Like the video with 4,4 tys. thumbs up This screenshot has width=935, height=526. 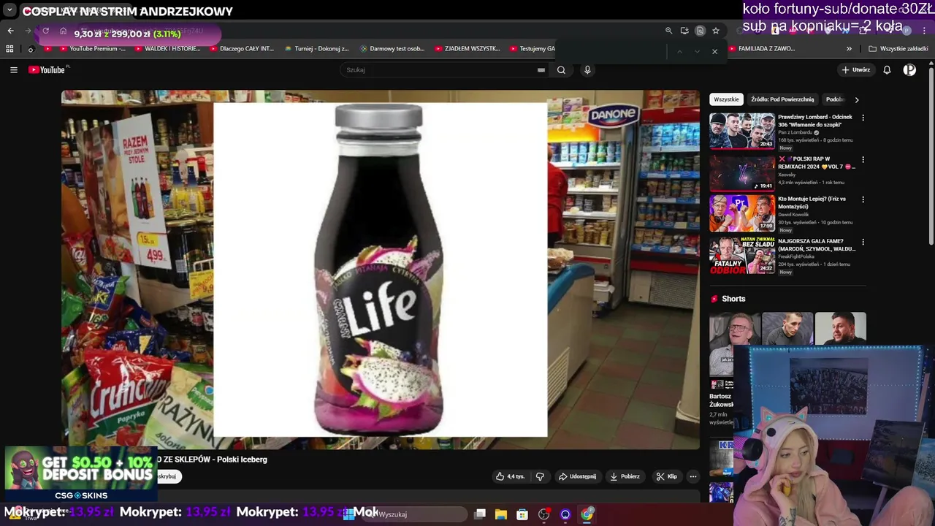coord(510,476)
